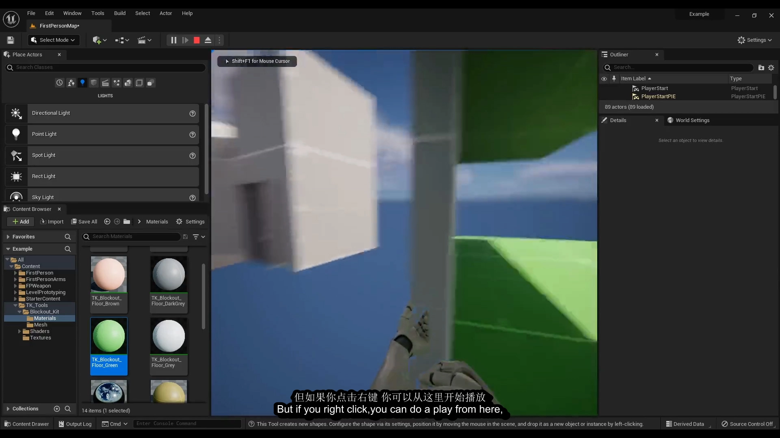Open the Build menu
Viewport: 780px width, 438px height.
(x=119, y=13)
